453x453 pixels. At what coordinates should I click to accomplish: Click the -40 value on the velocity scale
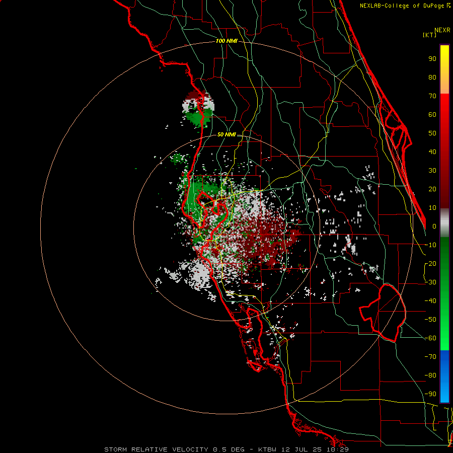[x=430, y=301]
